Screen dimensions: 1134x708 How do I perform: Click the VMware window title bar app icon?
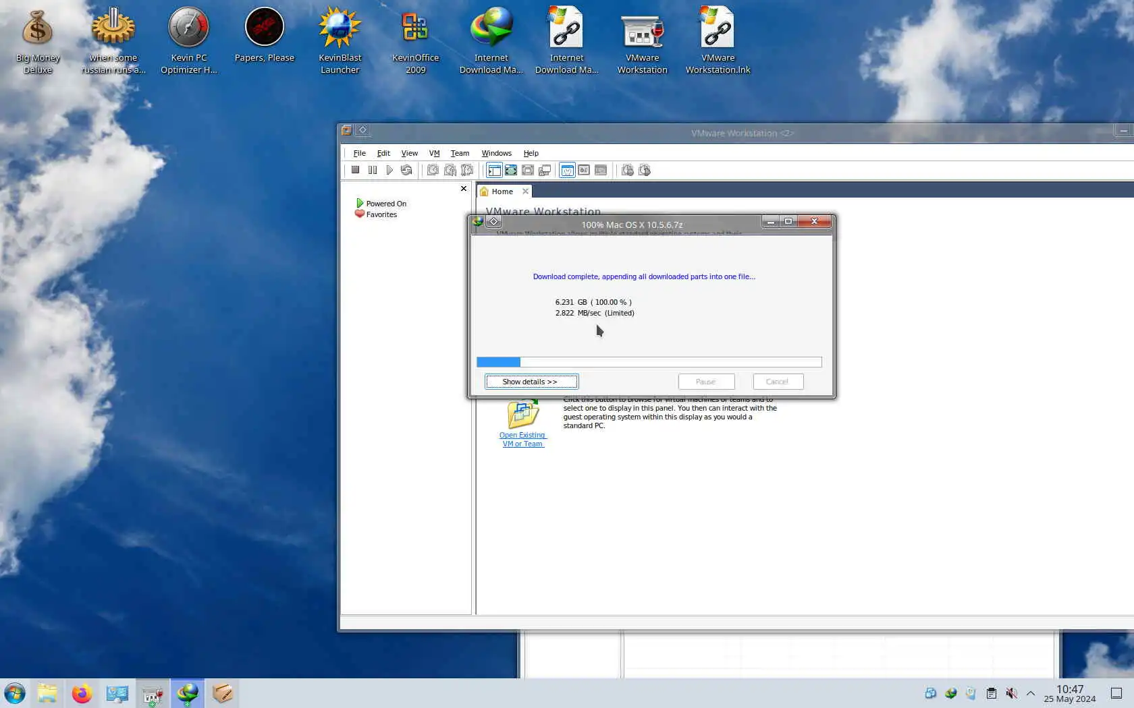point(346,130)
